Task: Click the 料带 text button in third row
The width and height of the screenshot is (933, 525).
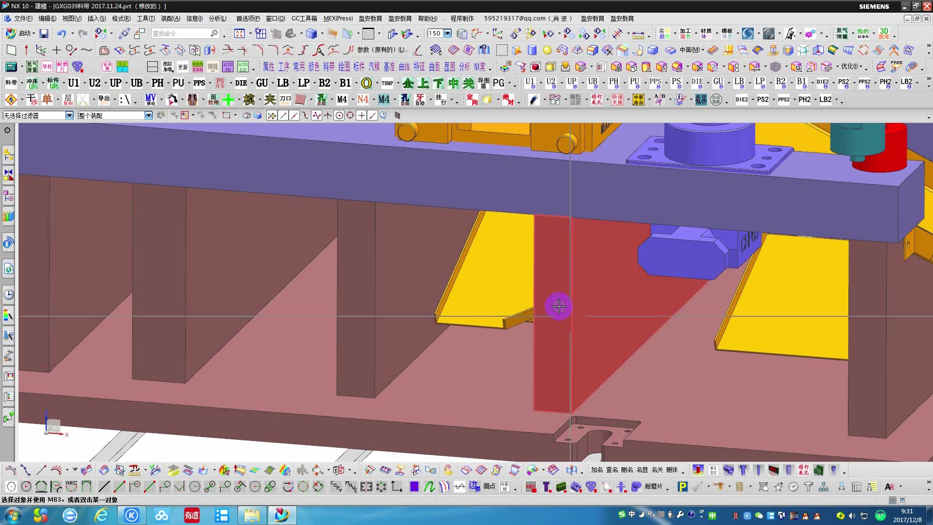Action: 328,67
